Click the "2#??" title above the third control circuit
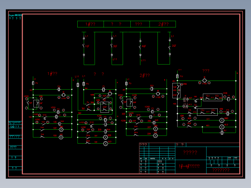Screen dimensions: 251x188 [145, 75]
